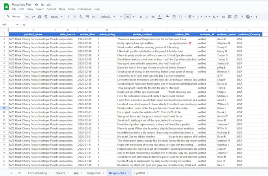
Task: Search the Menus box
Action: point(14,16)
